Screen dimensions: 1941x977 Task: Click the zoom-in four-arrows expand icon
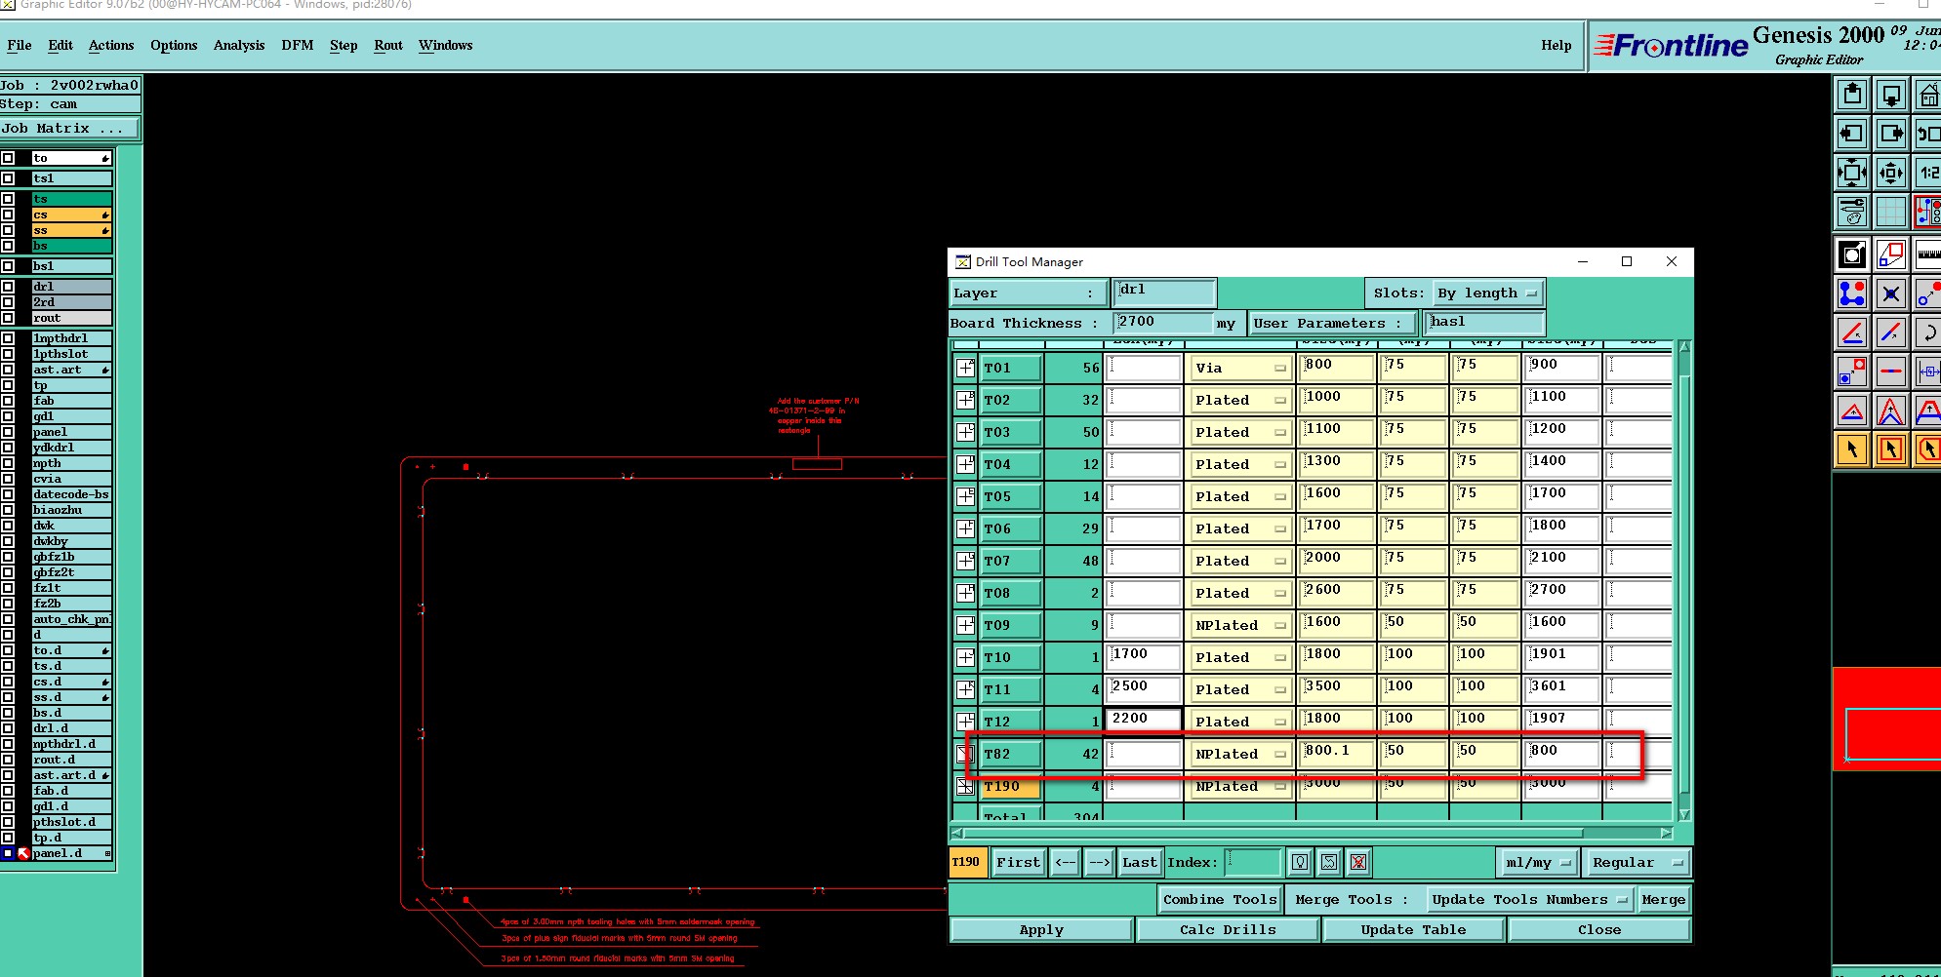tap(1851, 173)
